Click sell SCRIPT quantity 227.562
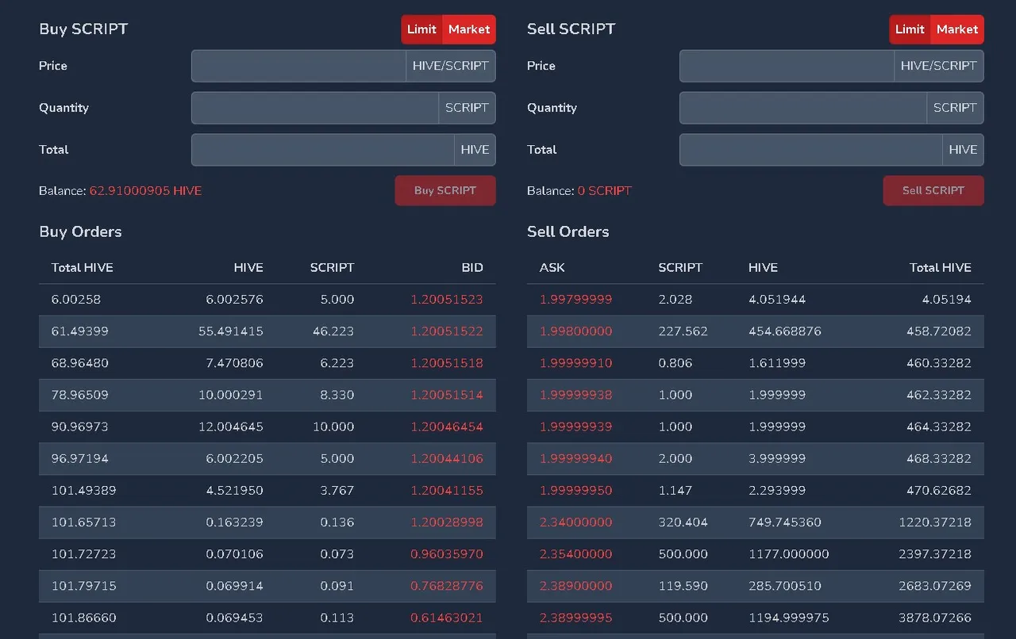 (x=683, y=331)
